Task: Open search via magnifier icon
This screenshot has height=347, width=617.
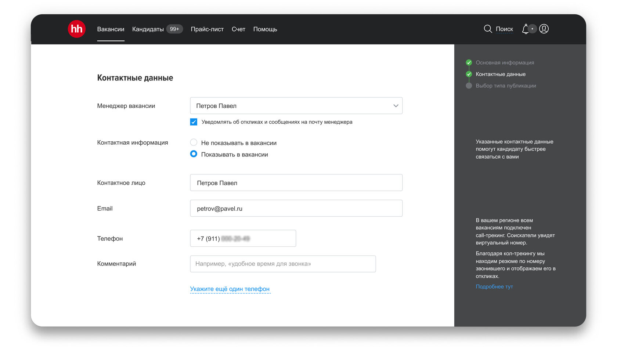Action: 488,29
